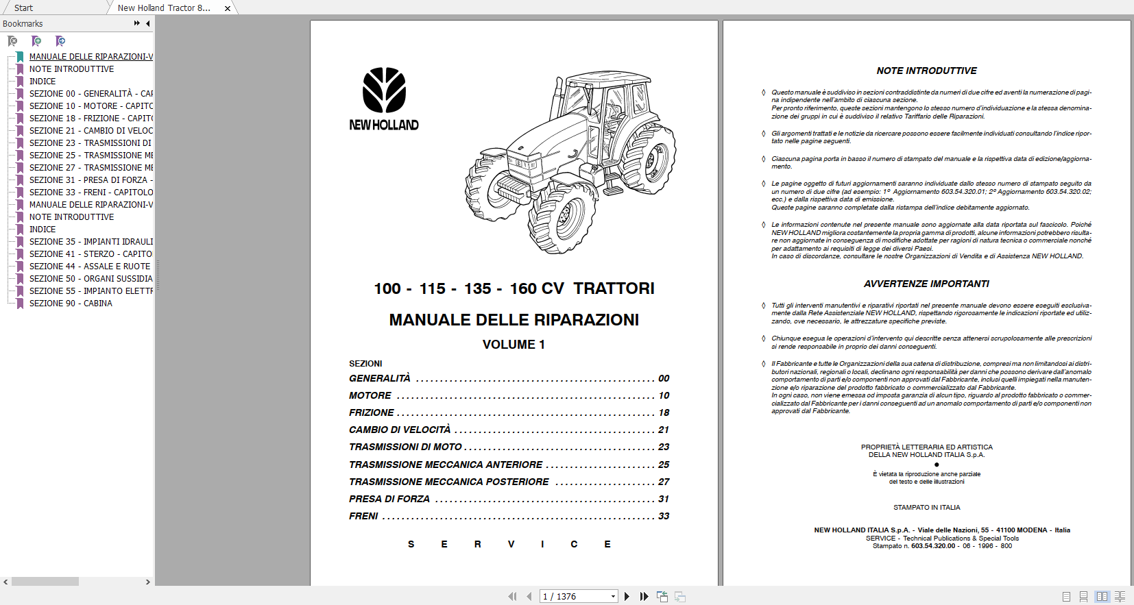Viewport: 1134px width, 605px height.
Task: Collapse the Bookmarks panel with left triangle
Action: click(x=147, y=23)
